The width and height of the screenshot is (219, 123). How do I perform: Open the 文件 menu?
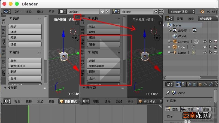tap(17, 12)
